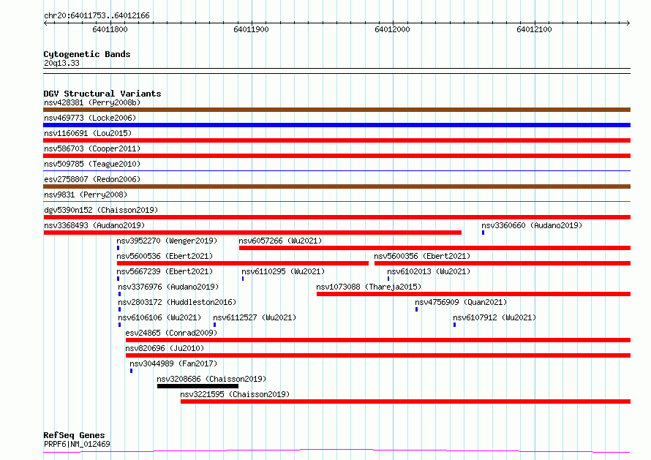Screen dimensions: 651x460
Task: Click the 64011900 ruler position label
Action: [251, 29]
